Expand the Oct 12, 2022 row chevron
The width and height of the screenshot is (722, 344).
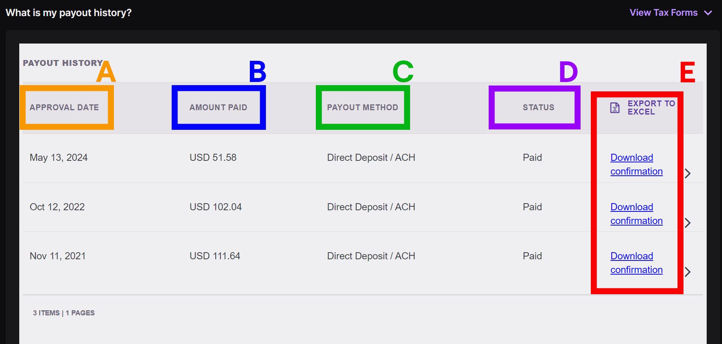[687, 223]
